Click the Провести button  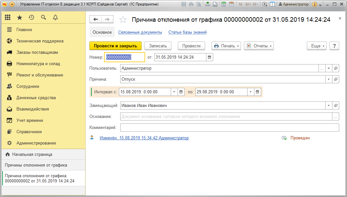tap(191, 46)
